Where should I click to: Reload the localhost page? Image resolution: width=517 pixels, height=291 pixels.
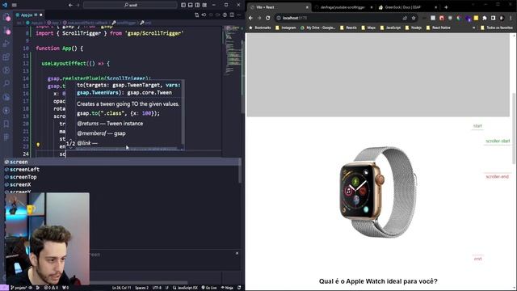coord(267,18)
